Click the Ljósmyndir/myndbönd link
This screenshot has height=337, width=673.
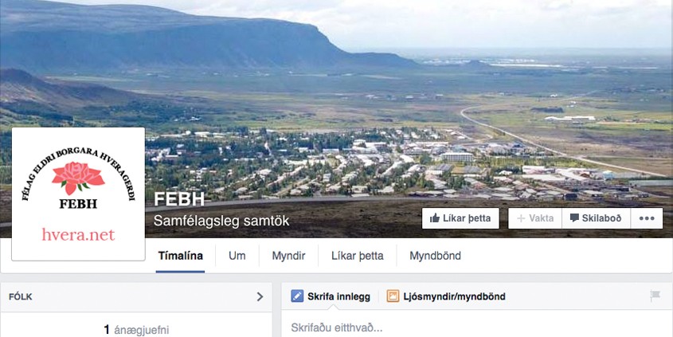[x=454, y=296]
